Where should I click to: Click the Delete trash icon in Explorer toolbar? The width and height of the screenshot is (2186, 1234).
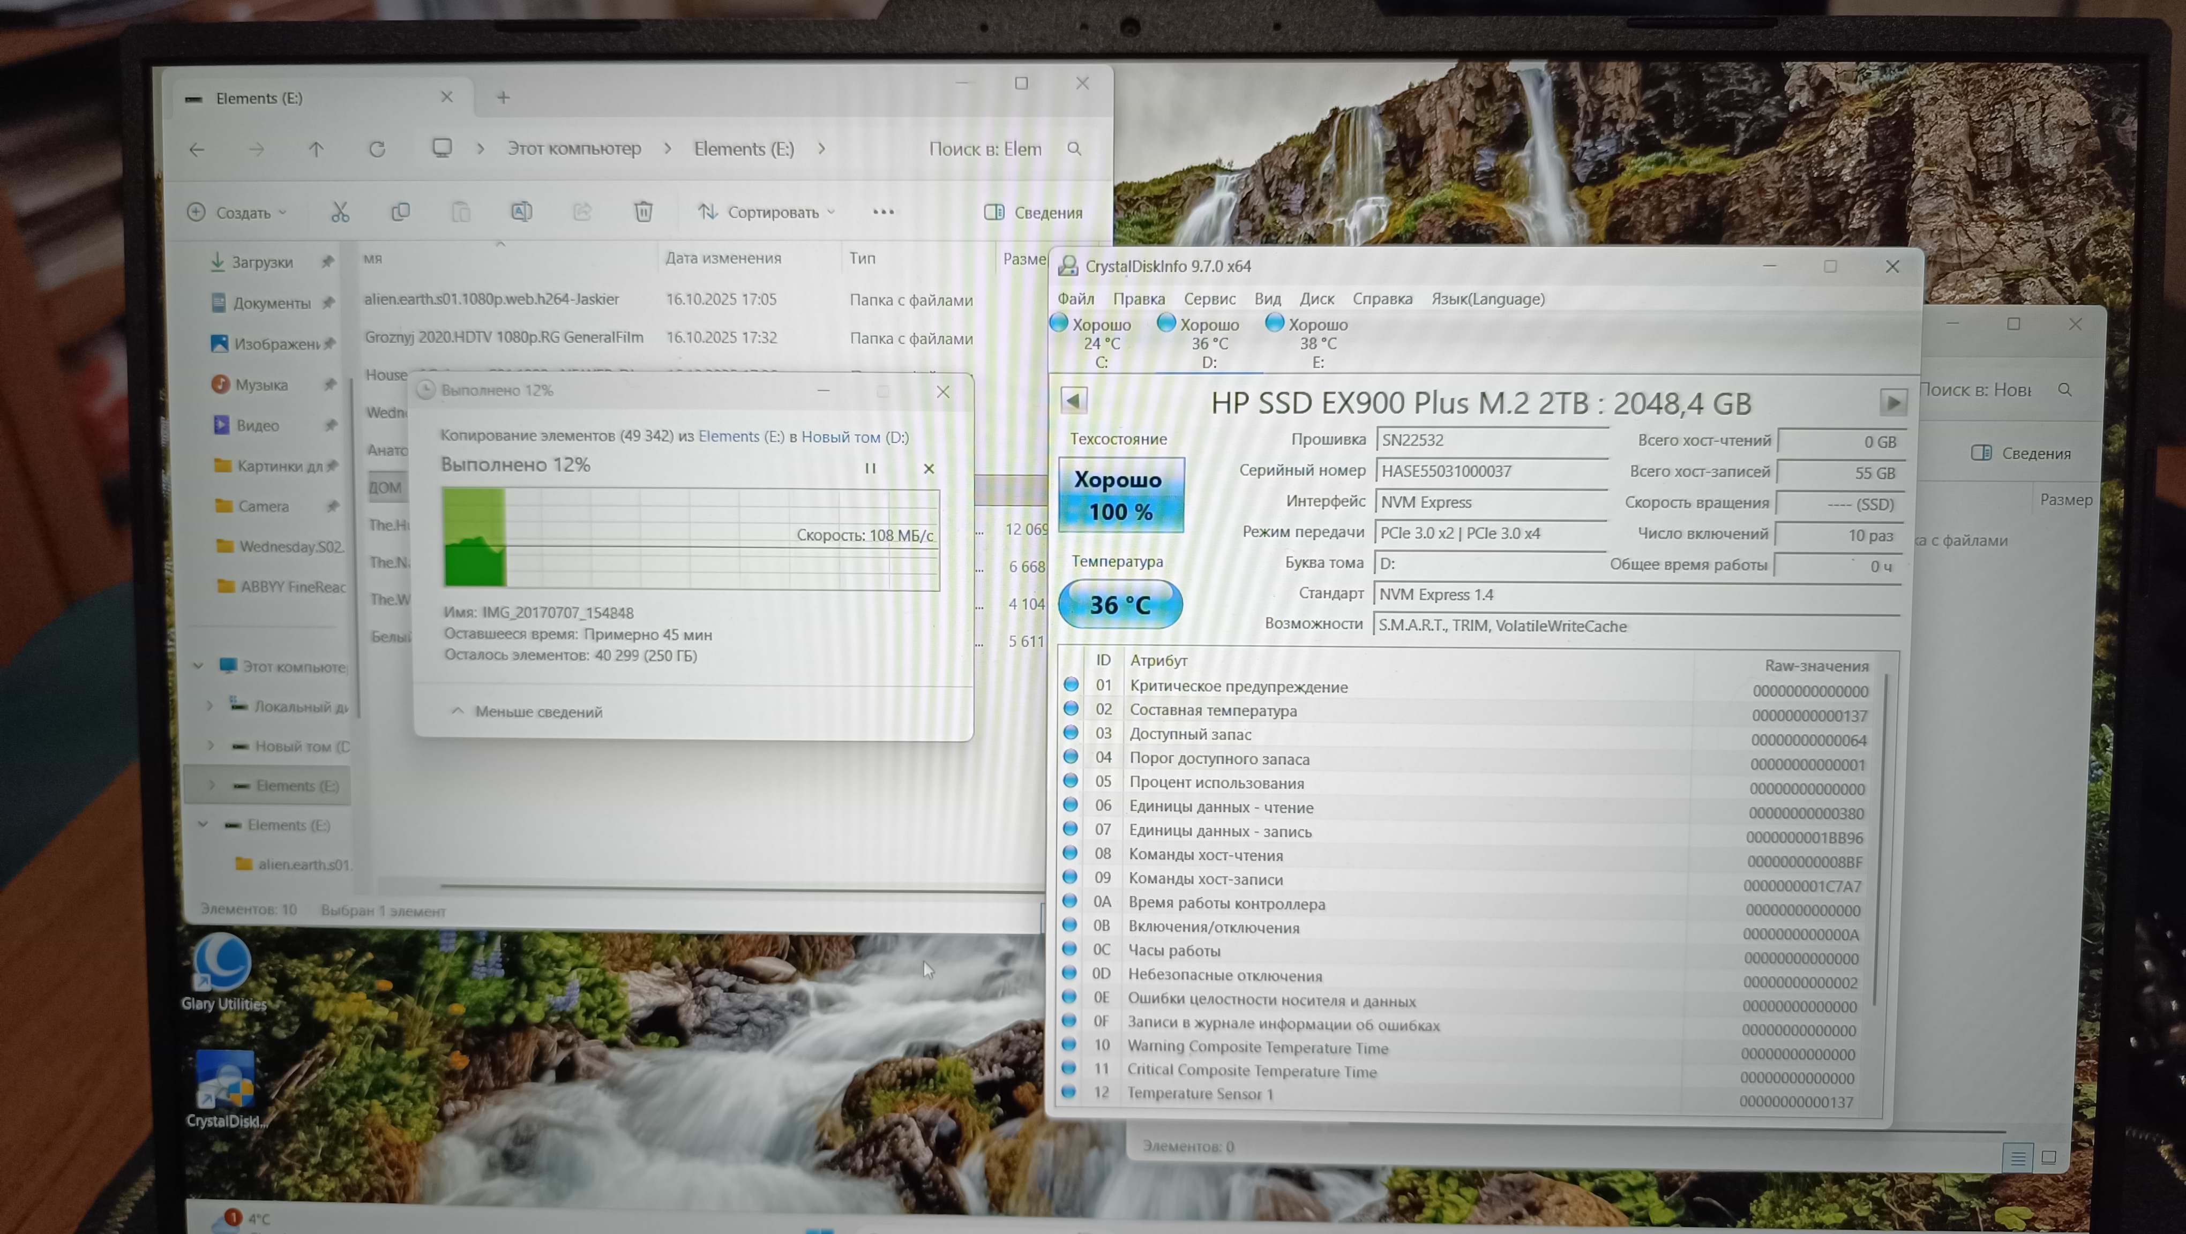click(643, 212)
